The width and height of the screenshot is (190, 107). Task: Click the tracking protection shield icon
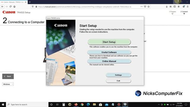[x=33, y=7]
